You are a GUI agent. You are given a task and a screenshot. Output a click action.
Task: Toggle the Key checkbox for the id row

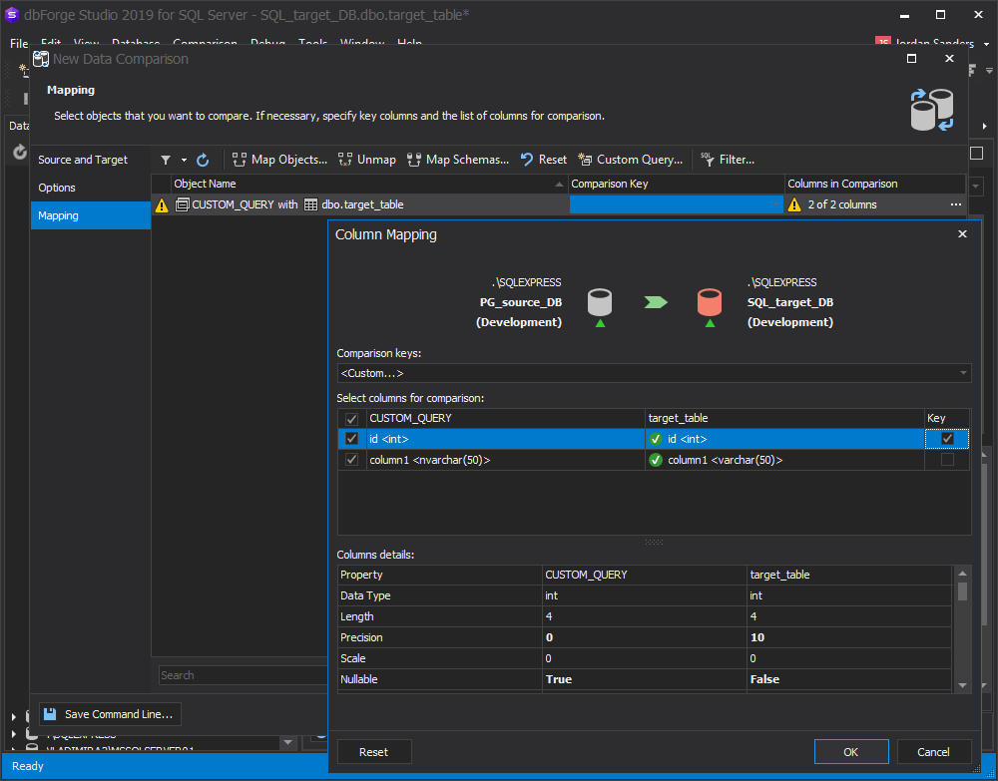[x=947, y=439]
